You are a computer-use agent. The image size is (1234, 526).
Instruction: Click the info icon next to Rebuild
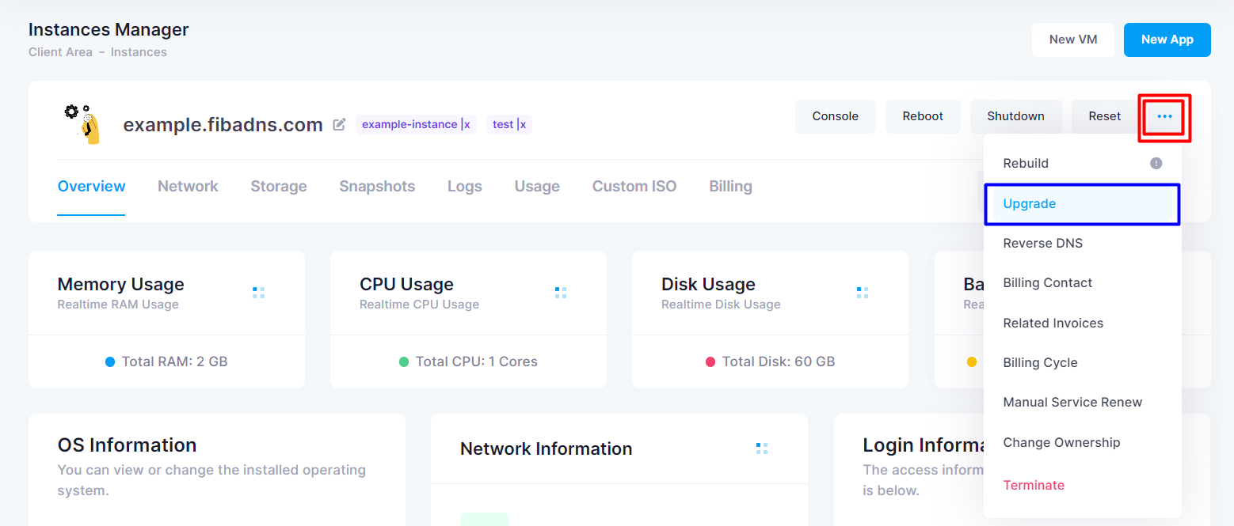click(x=1156, y=163)
